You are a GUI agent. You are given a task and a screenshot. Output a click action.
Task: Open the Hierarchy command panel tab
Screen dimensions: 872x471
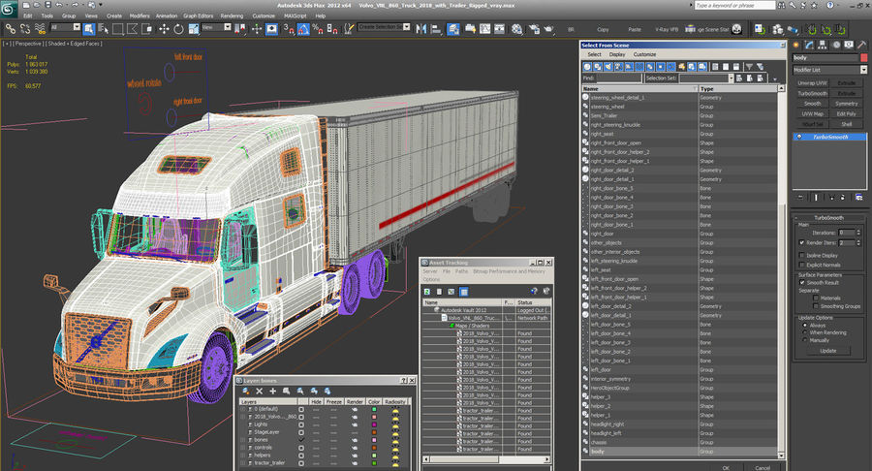(822, 45)
